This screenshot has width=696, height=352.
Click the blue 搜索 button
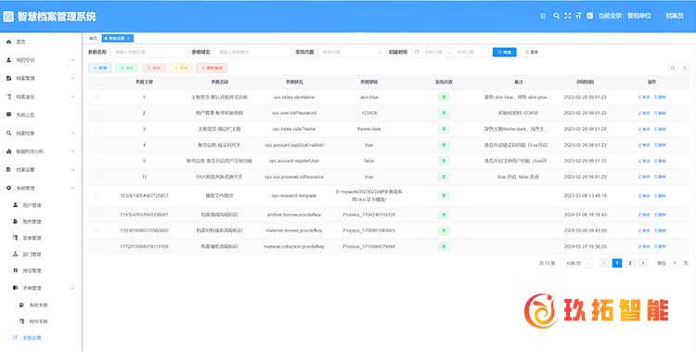(505, 52)
